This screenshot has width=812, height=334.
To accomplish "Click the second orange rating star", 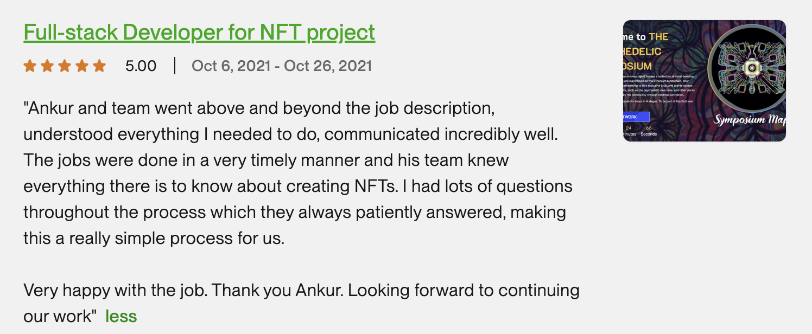I will 48,66.
